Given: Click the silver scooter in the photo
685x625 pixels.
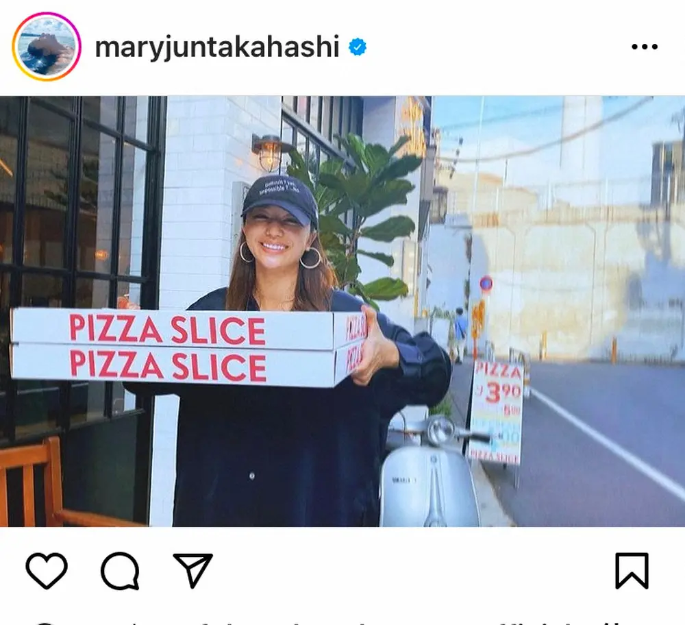Looking at the screenshot, I should (x=430, y=472).
